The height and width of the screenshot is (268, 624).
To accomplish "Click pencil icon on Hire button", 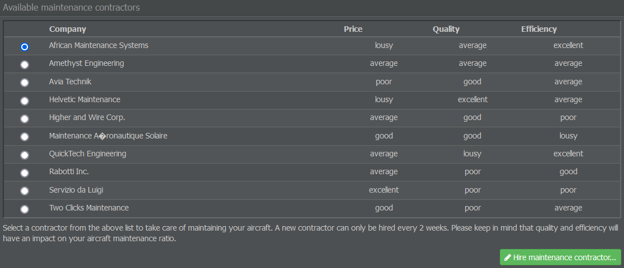I will point(507,257).
